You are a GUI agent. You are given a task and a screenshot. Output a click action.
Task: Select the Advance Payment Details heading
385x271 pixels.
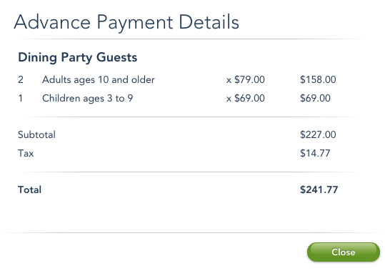click(126, 22)
